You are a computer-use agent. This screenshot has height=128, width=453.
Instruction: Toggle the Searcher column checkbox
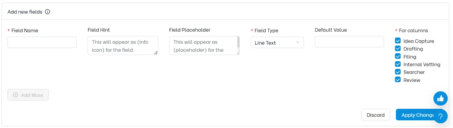398,72
